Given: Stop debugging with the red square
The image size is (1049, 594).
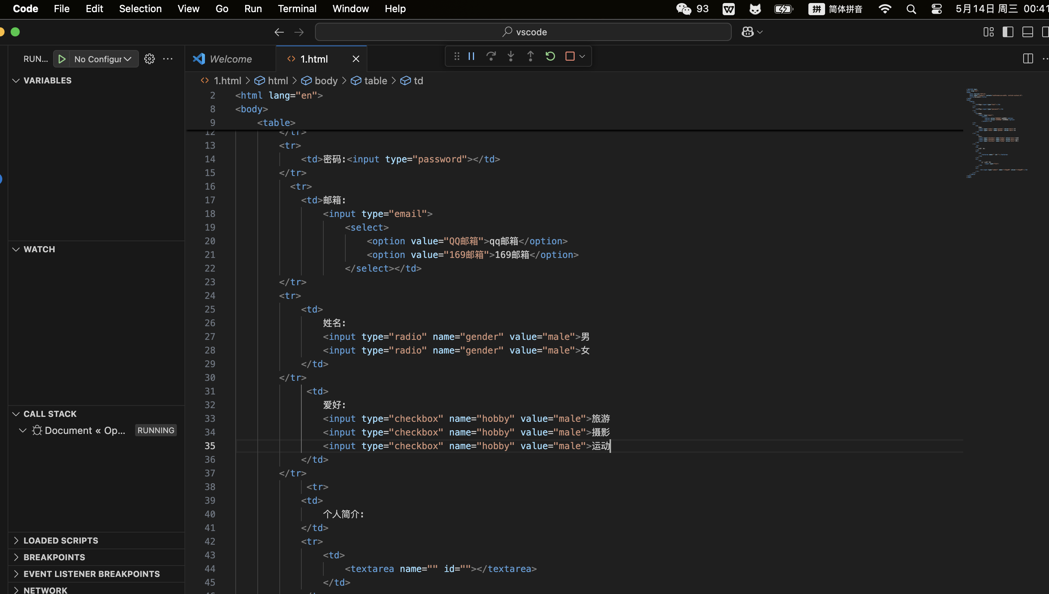Looking at the screenshot, I should [569, 56].
